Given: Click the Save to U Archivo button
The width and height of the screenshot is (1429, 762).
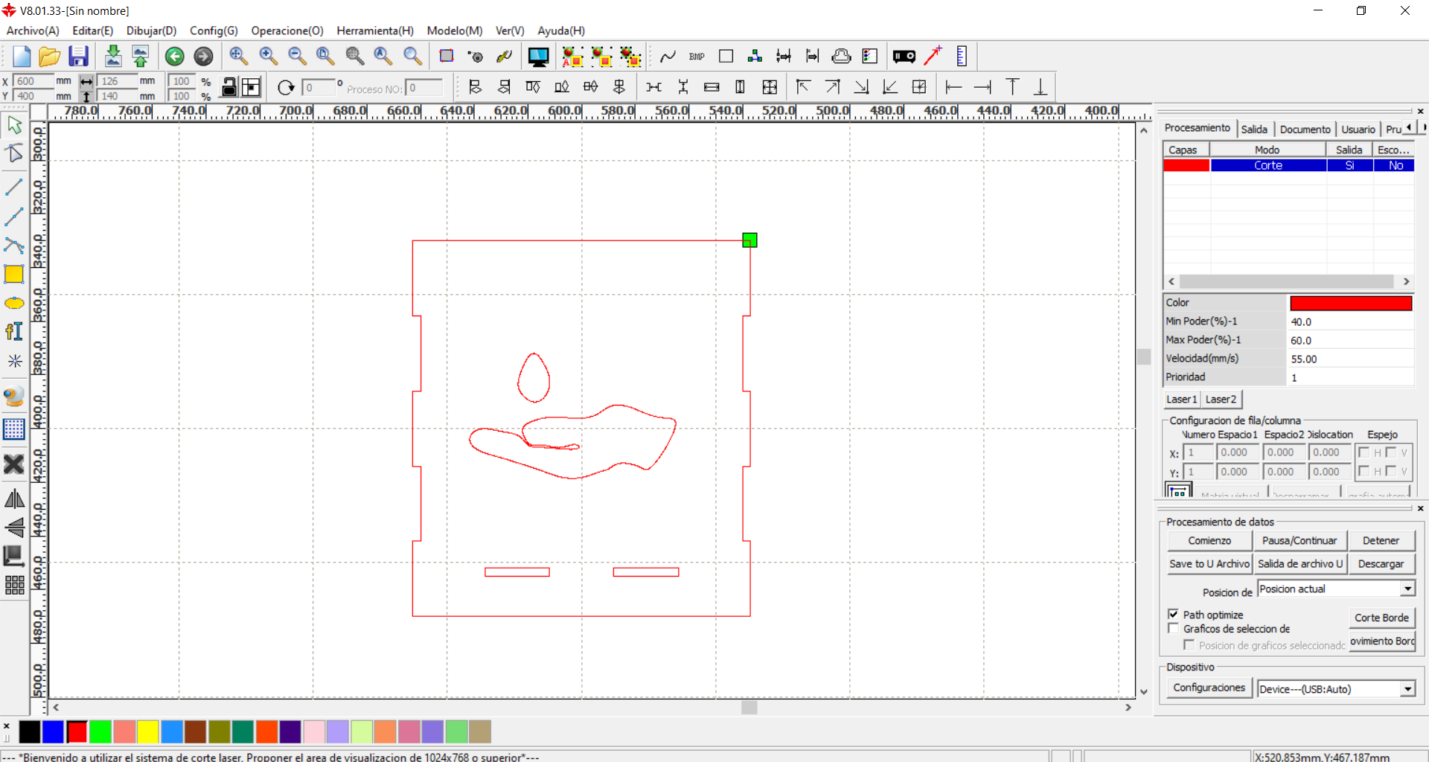Looking at the screenshot, I should coord(1209,564).
